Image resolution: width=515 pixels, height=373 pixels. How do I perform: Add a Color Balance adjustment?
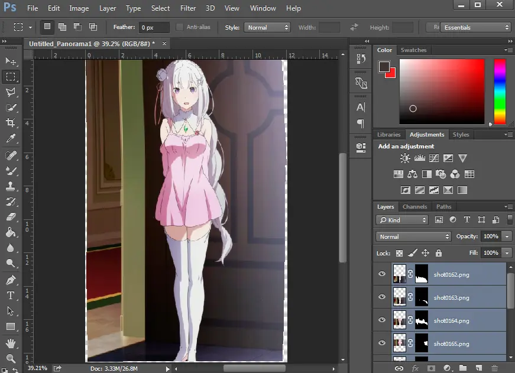pyautogui.click(x=413, y=174)
